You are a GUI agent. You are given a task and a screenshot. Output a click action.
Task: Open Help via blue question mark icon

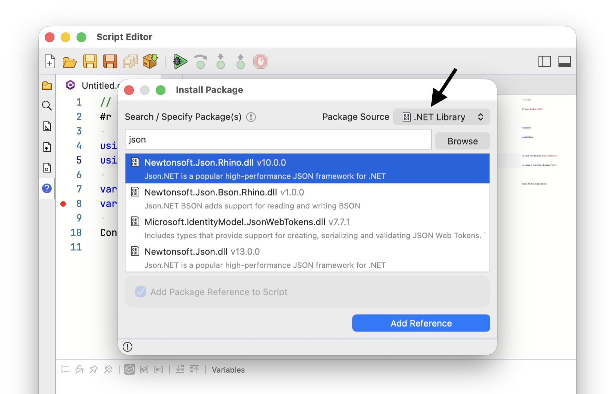47,188
